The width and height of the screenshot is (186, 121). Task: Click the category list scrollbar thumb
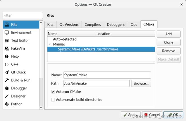click(41, 51)
